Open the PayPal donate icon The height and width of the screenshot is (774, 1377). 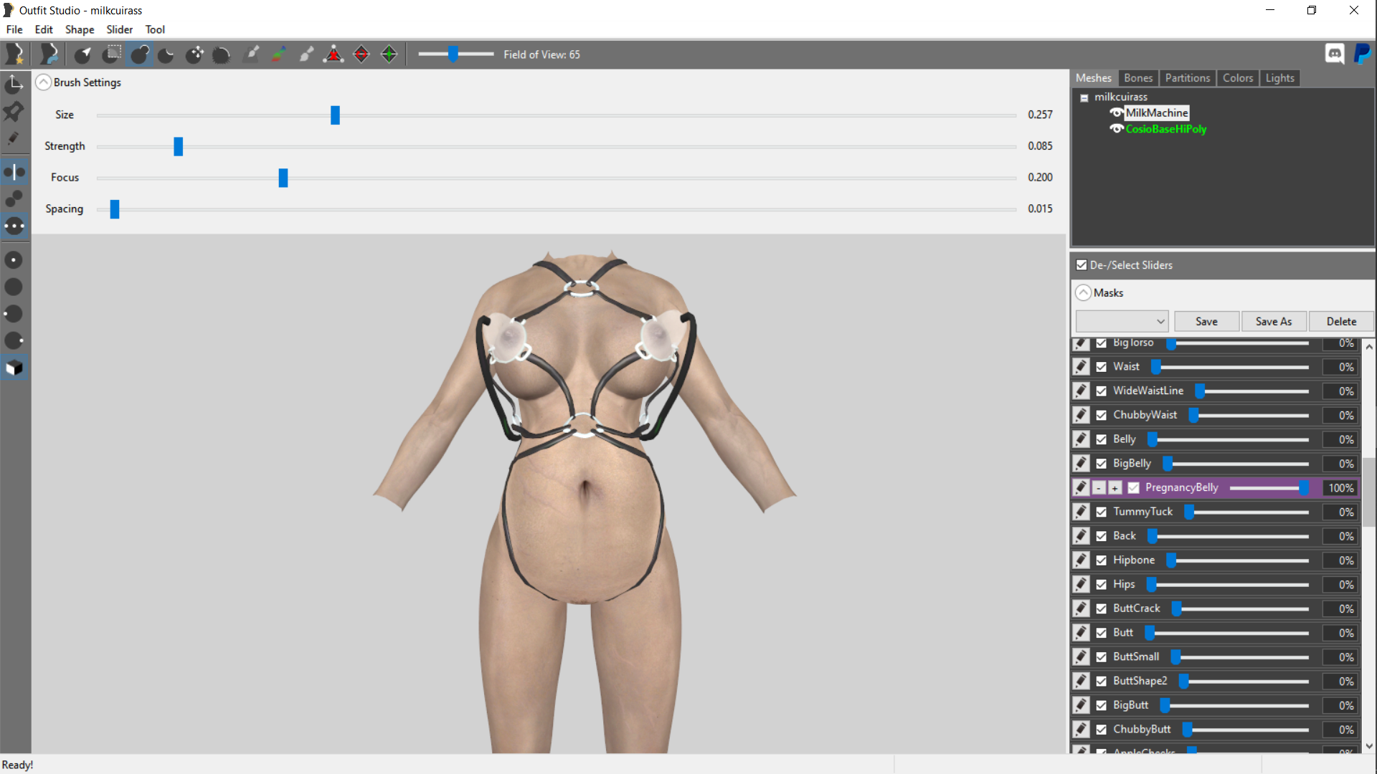coord(1363,54)
